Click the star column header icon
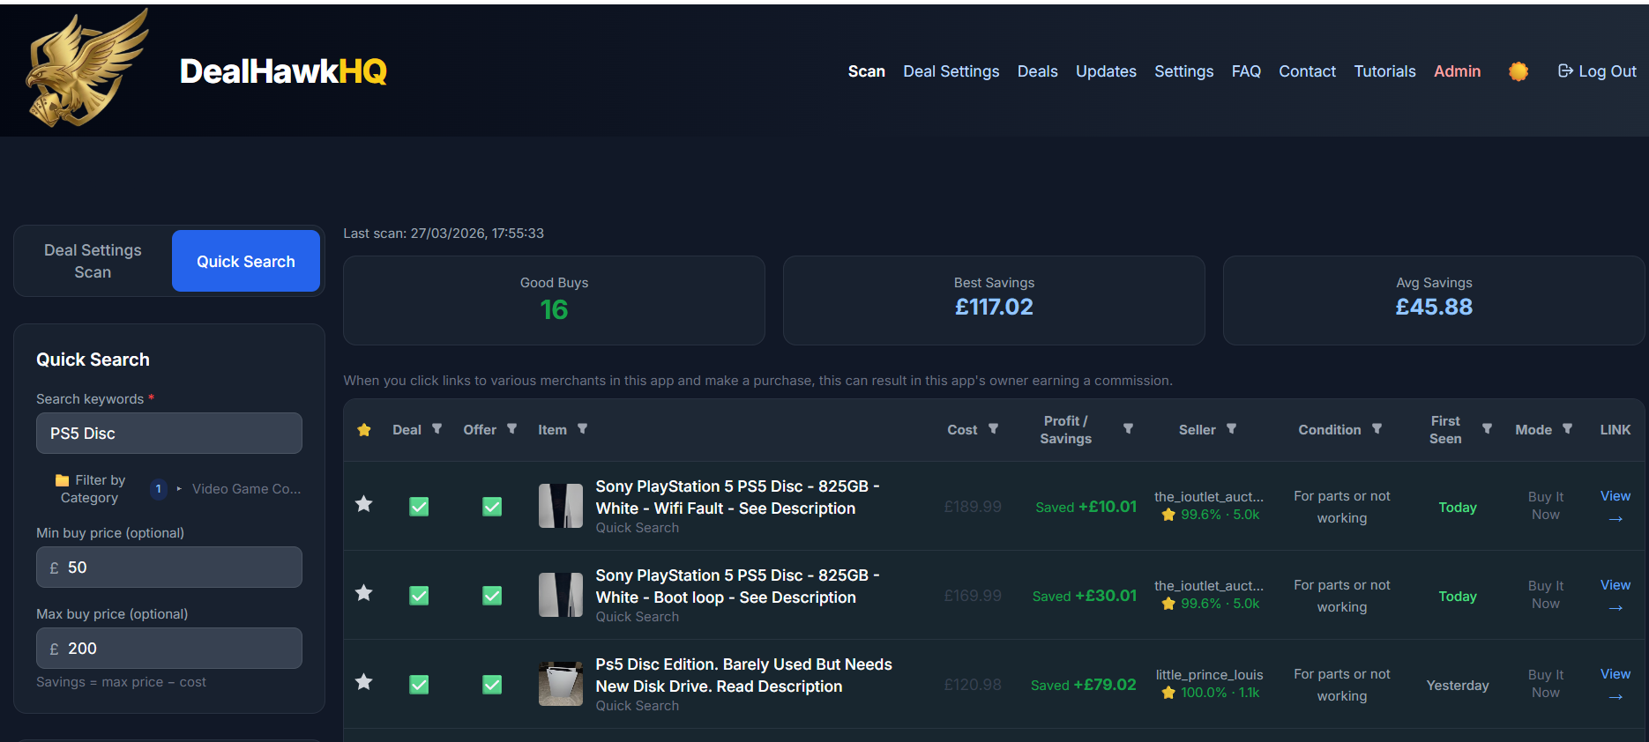The width and height of the screenshot is (1649, 742). [x=363, y=430]
